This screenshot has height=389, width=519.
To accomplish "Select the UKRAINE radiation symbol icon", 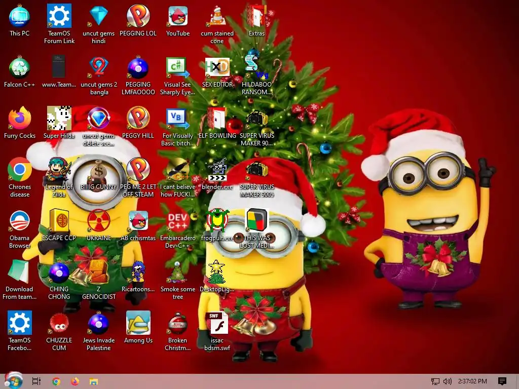I will tap(99, 225).
